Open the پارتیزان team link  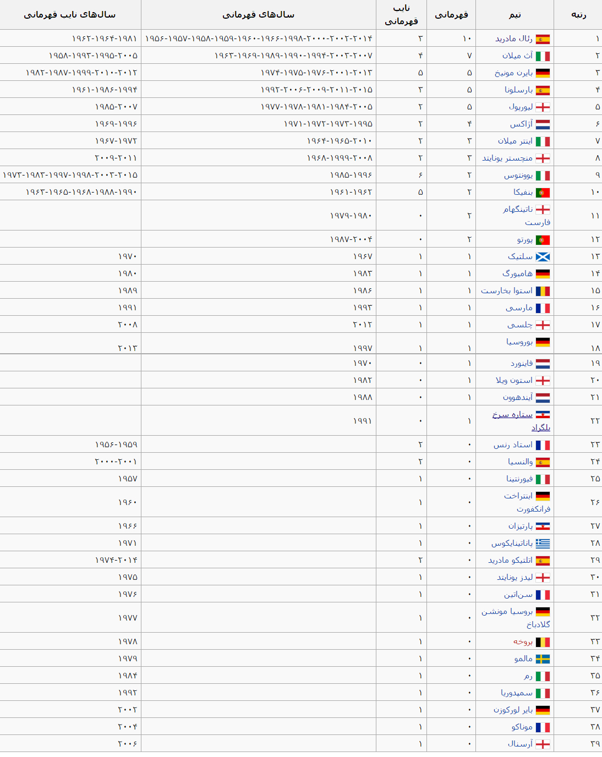[x=521, y=526]
